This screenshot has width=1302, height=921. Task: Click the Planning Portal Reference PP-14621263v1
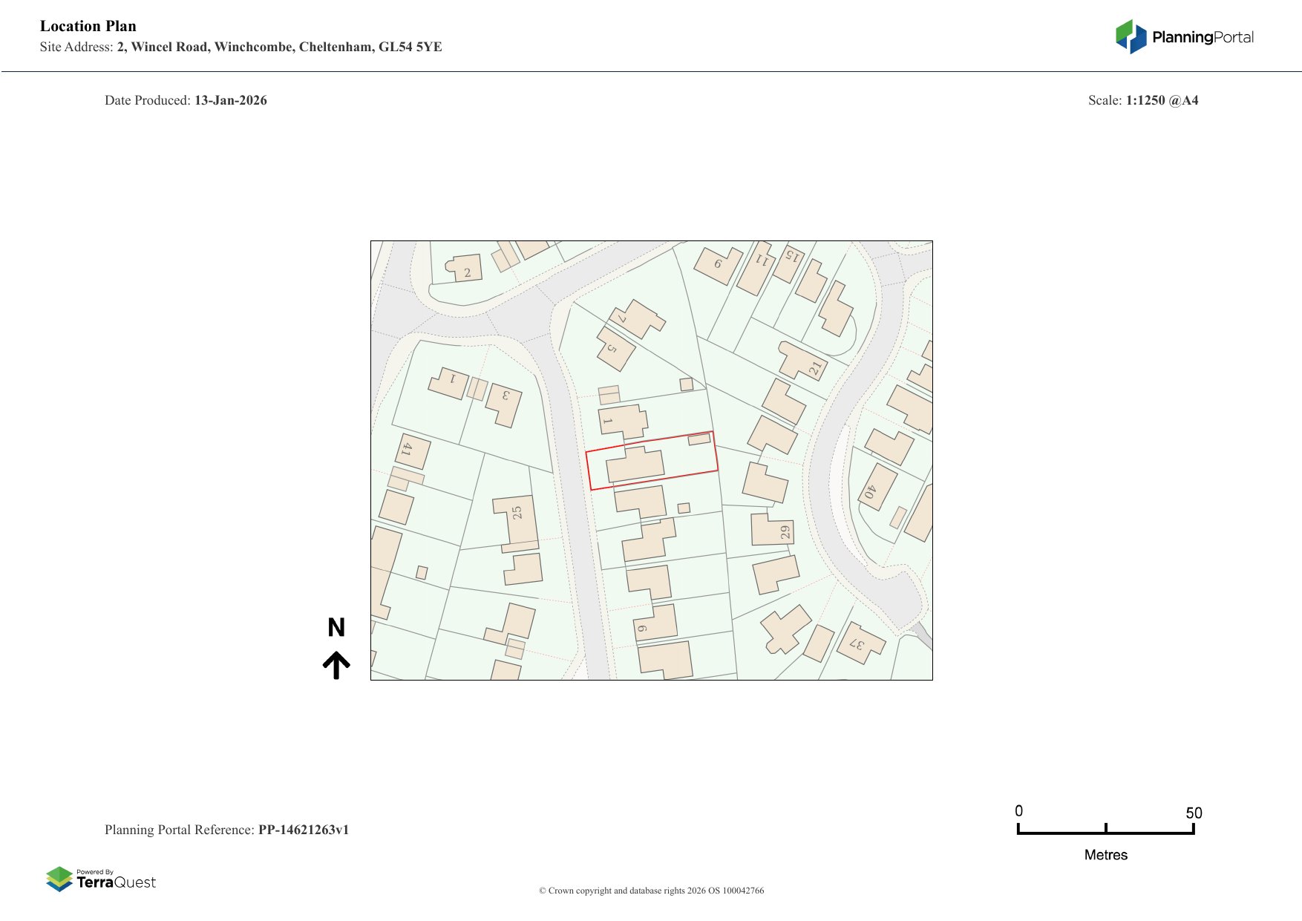[227, 830]
